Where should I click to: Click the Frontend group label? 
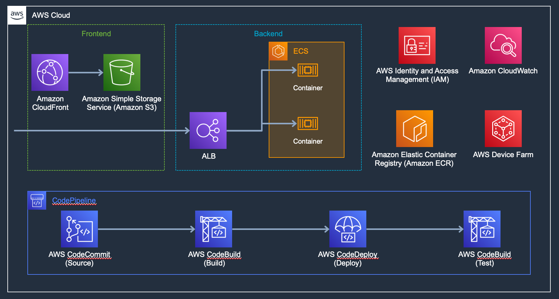tap(96, 34)
